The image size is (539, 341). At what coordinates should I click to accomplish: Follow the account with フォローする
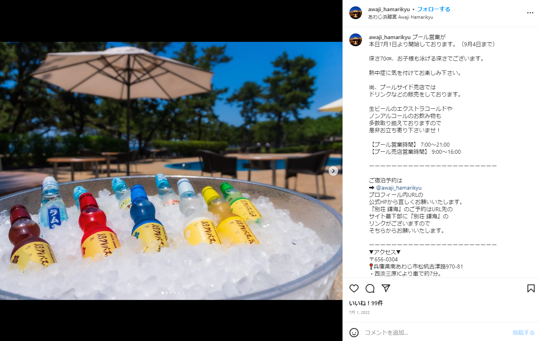click(434, 9)
